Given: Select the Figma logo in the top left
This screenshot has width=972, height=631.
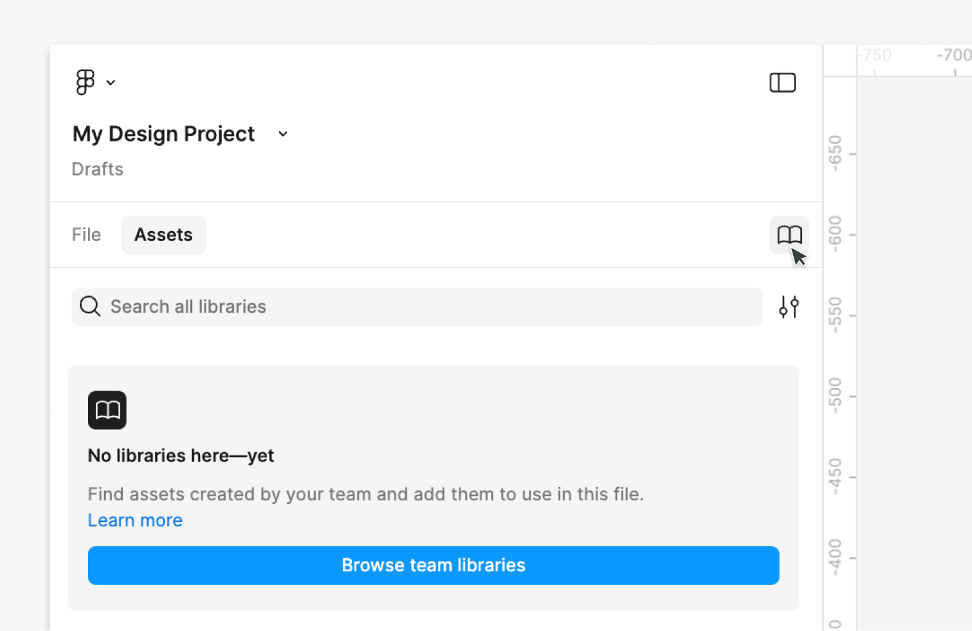Looking at the screenshot, I should (85, 82).
